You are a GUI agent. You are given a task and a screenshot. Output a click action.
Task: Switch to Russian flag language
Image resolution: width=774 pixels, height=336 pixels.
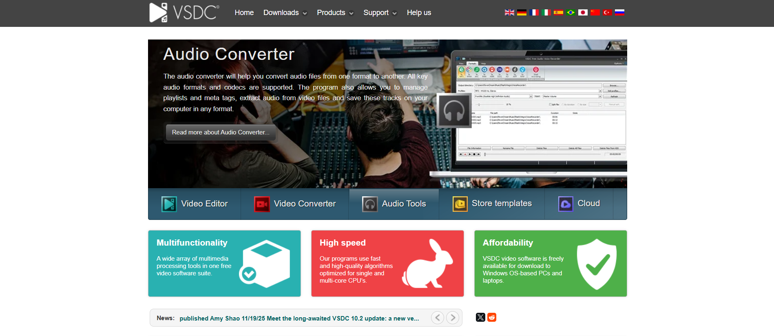point(619,12)
